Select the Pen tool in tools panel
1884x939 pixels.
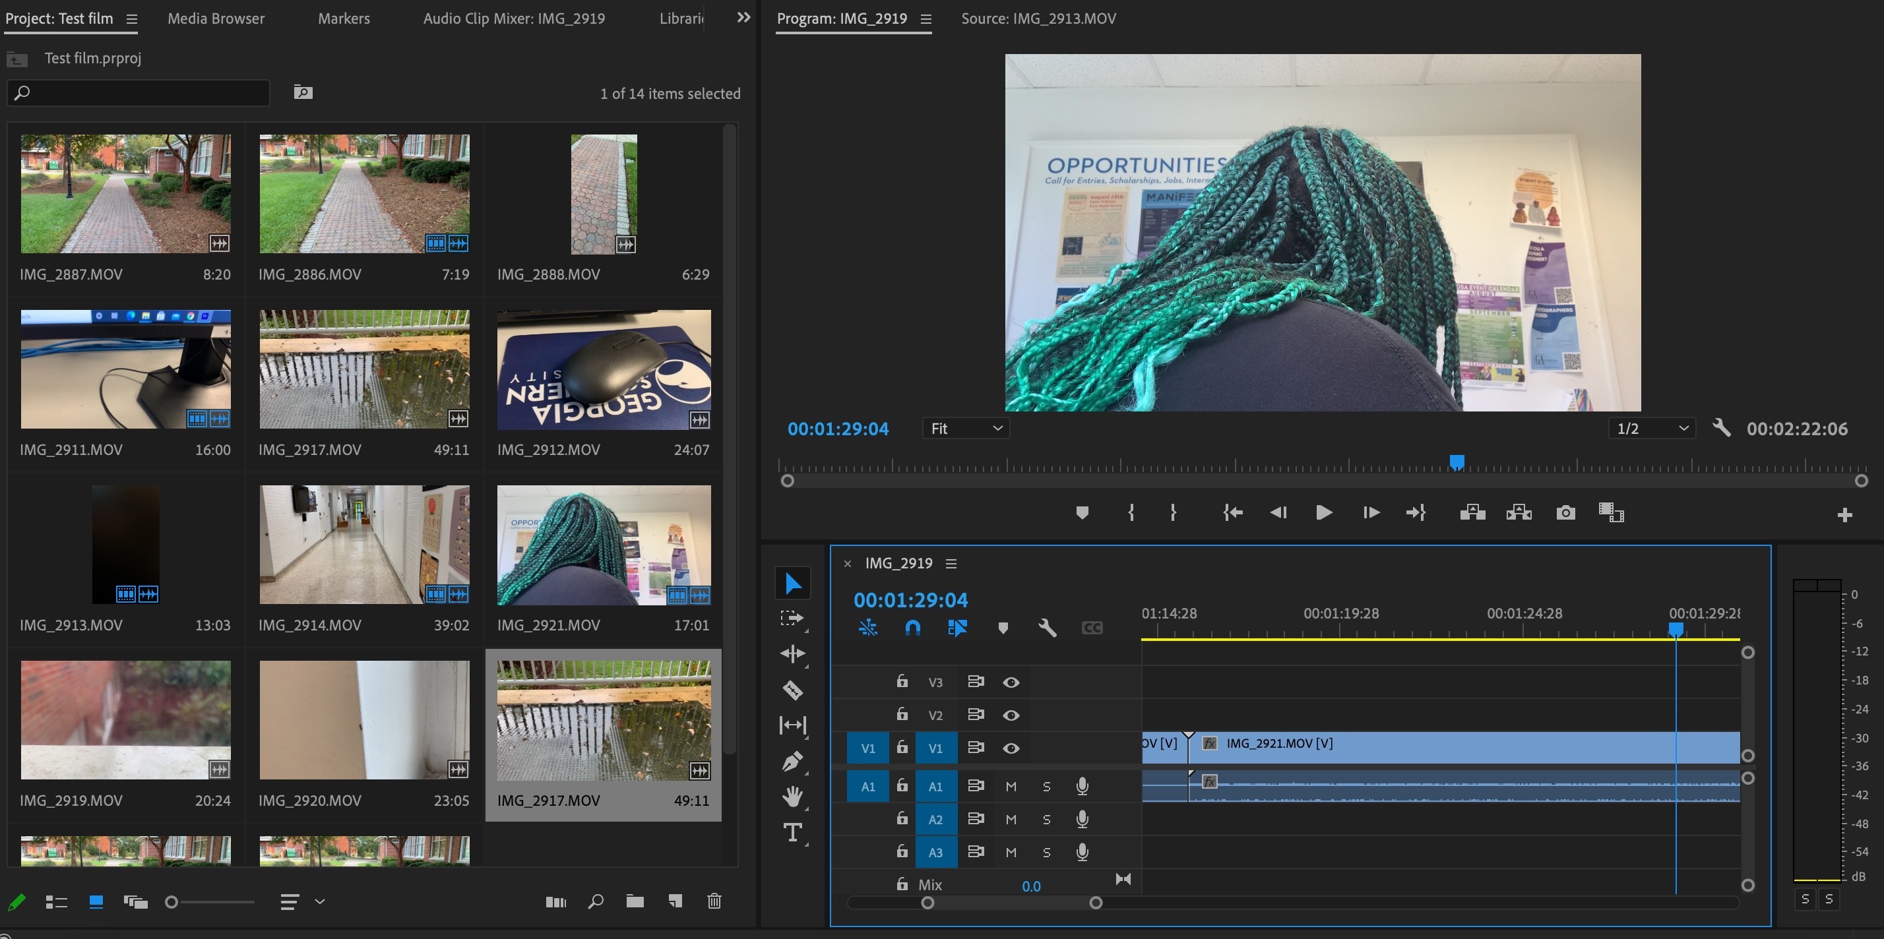tap(793, 762)
